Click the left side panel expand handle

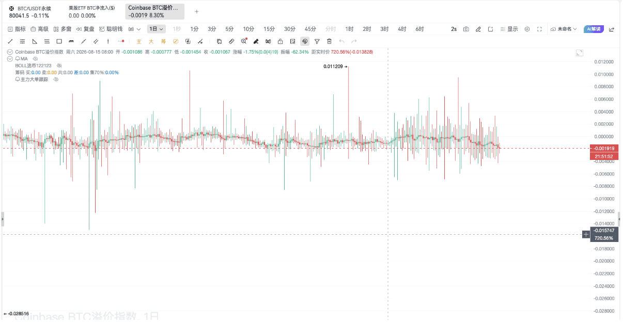(2, 220)
